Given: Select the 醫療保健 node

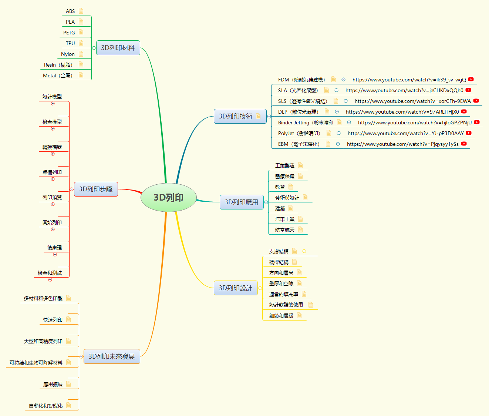Looking at the screenshot, I should point(285,175).
